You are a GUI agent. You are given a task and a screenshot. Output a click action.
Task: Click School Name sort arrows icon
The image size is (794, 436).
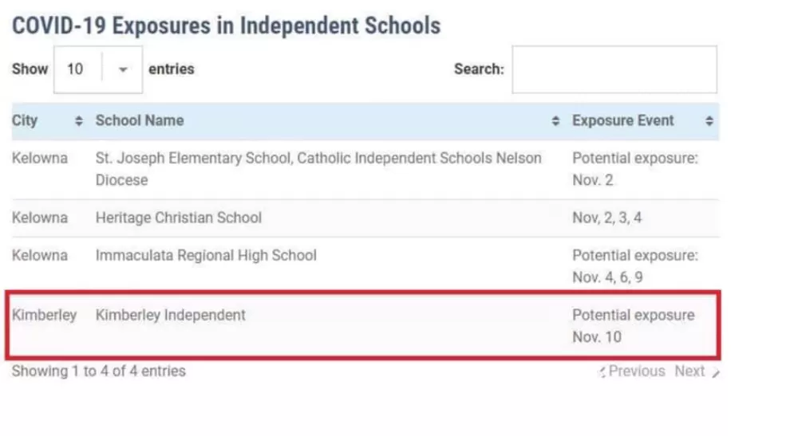pos(555,121)
